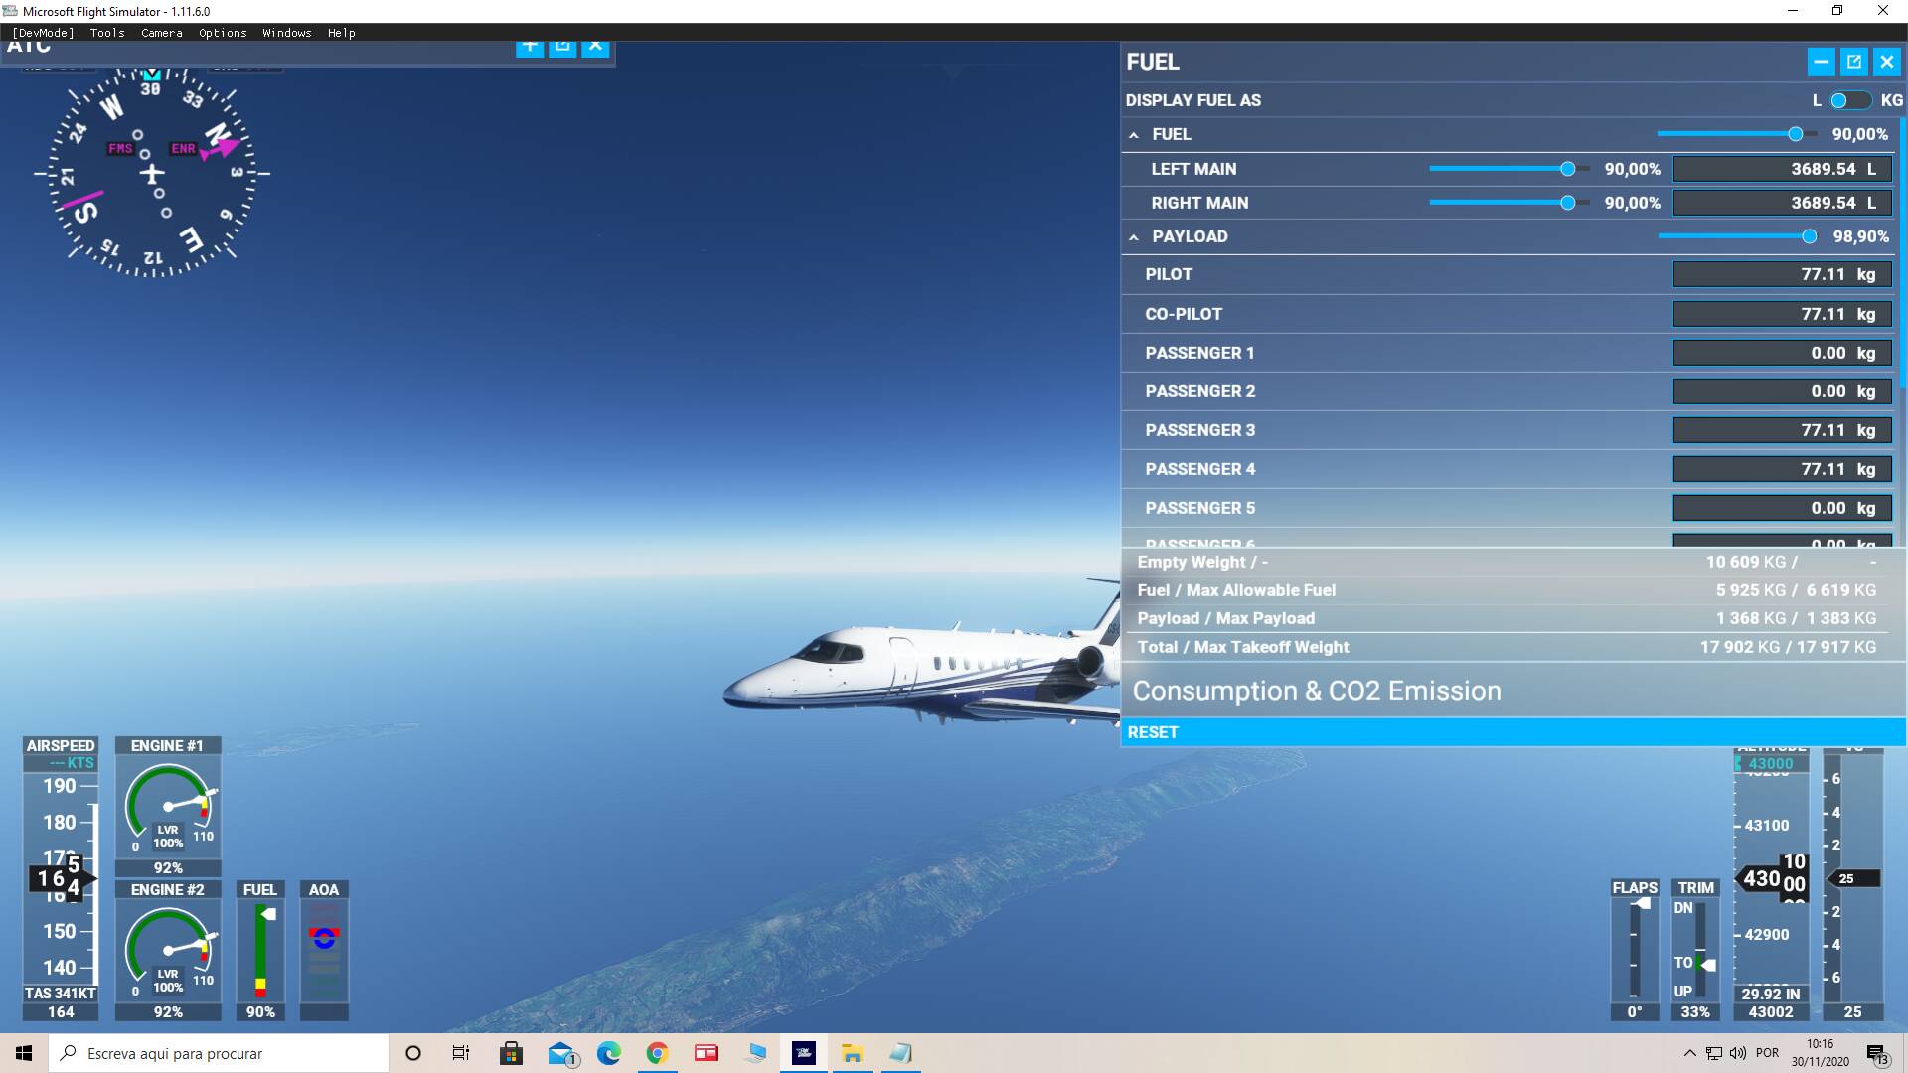1908x1073 pixels.
Task: Open the Windows menu
Action: [x=287, y=33]
